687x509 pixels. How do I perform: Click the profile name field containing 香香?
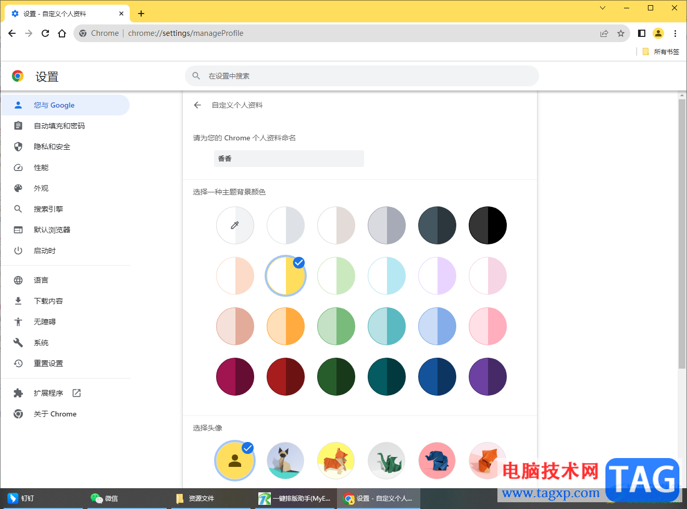(x=289, y=158)
